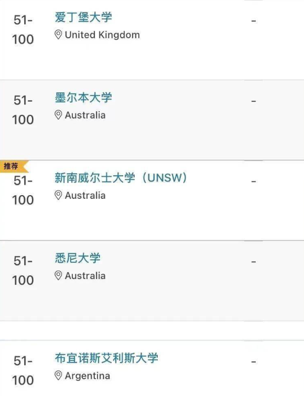Click the dash score in 布宜诺斯艾利斯大学 row

point(254,362)
